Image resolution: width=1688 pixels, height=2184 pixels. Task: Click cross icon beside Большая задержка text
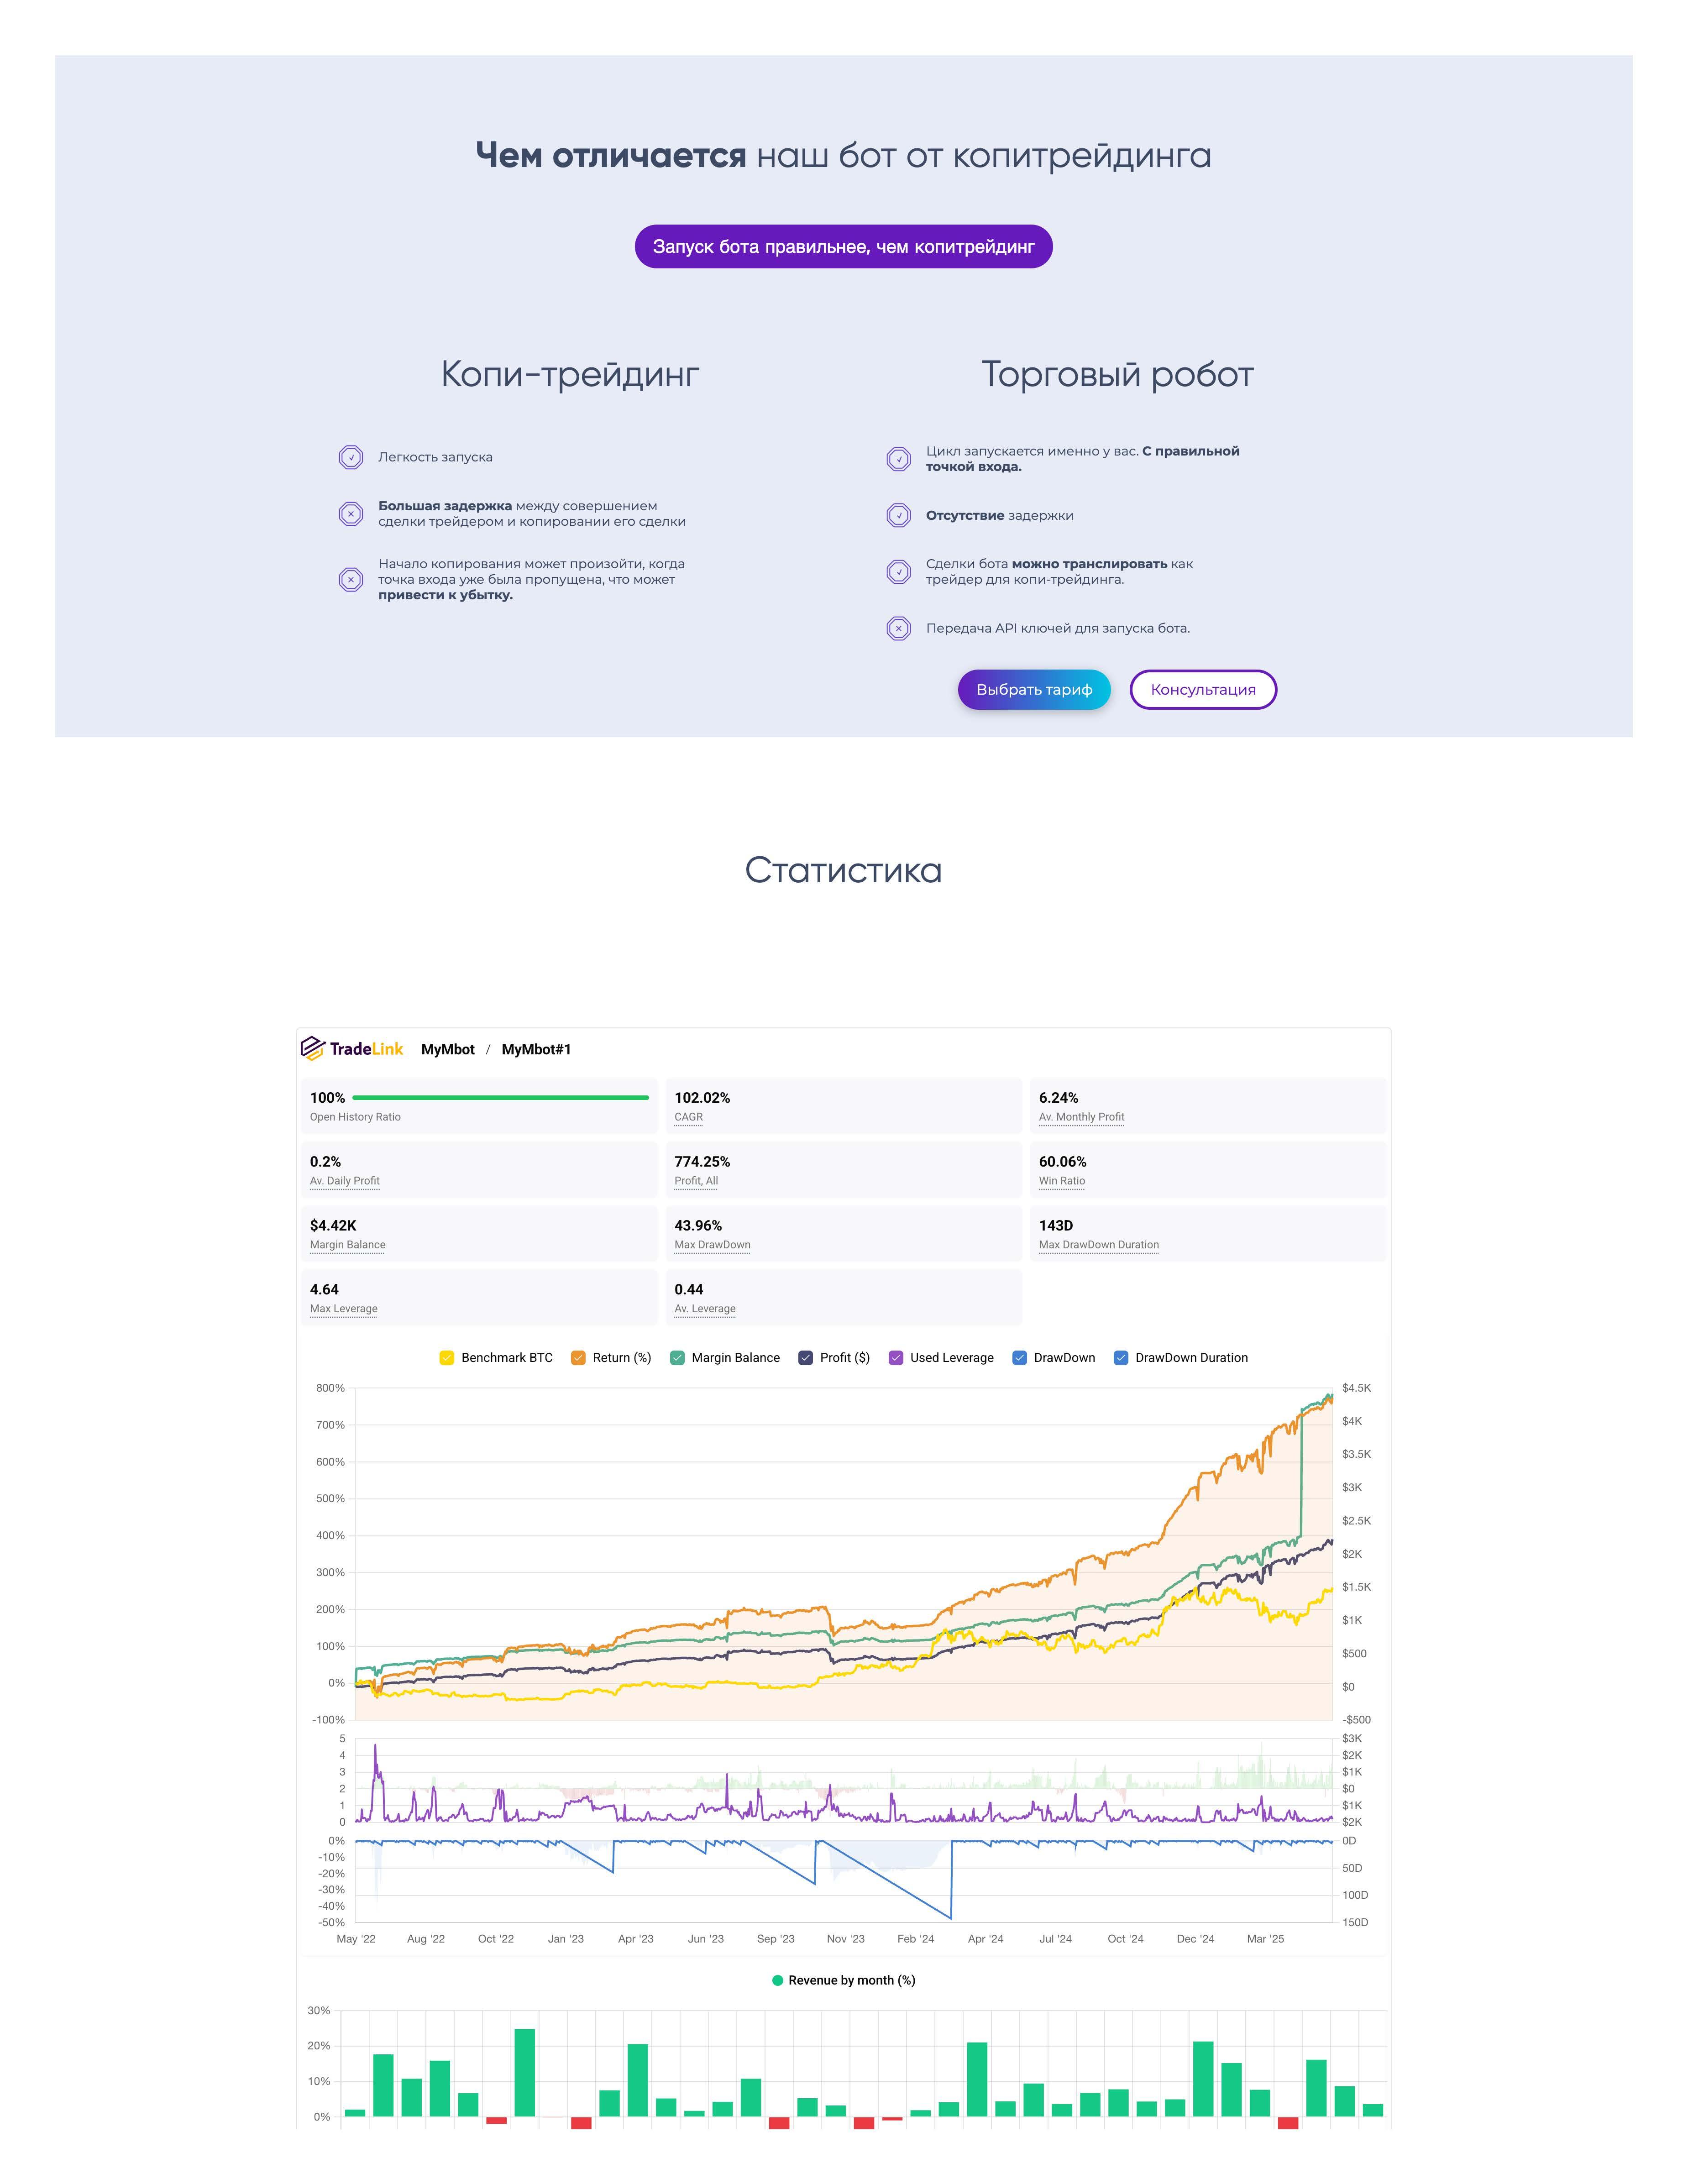point(351,514)
